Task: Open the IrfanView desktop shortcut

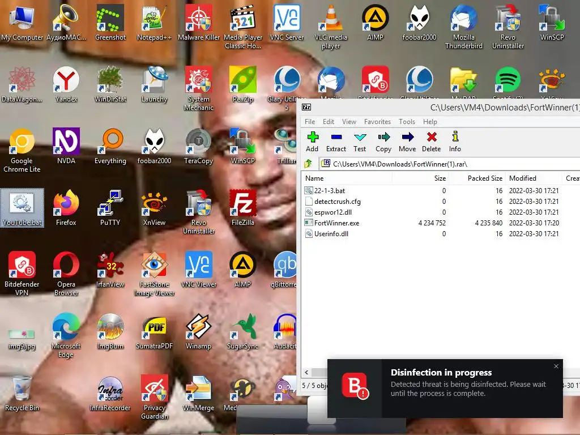Action: (110, 270)
